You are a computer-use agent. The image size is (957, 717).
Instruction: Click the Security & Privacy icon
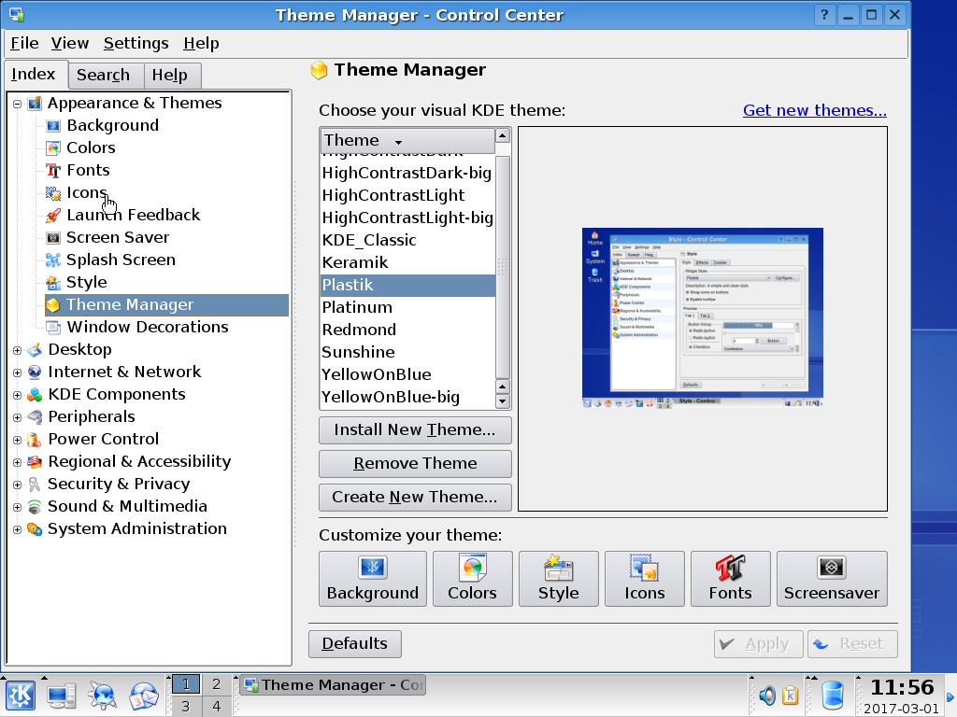coord(35,485)
